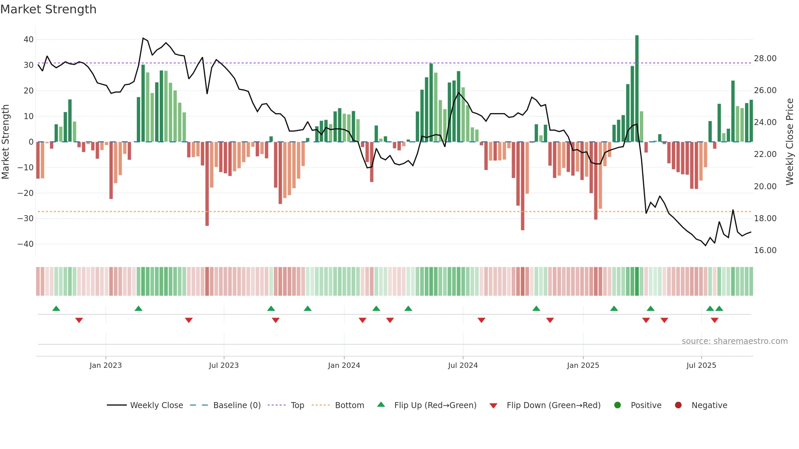Click the orange dotted Bottom threshold line
This screenshot has height=449, width=799.
[395, 212]
